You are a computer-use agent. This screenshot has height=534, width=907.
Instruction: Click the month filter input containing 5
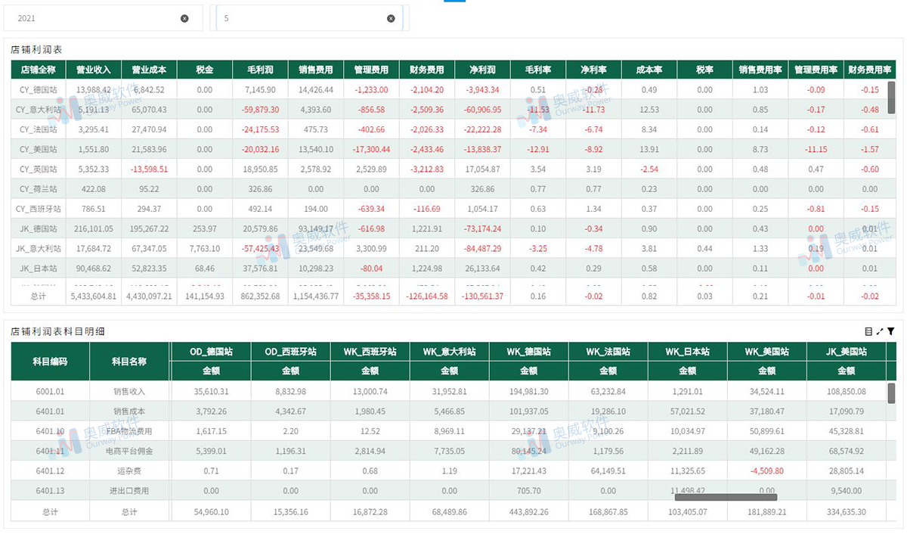(302, 17)
